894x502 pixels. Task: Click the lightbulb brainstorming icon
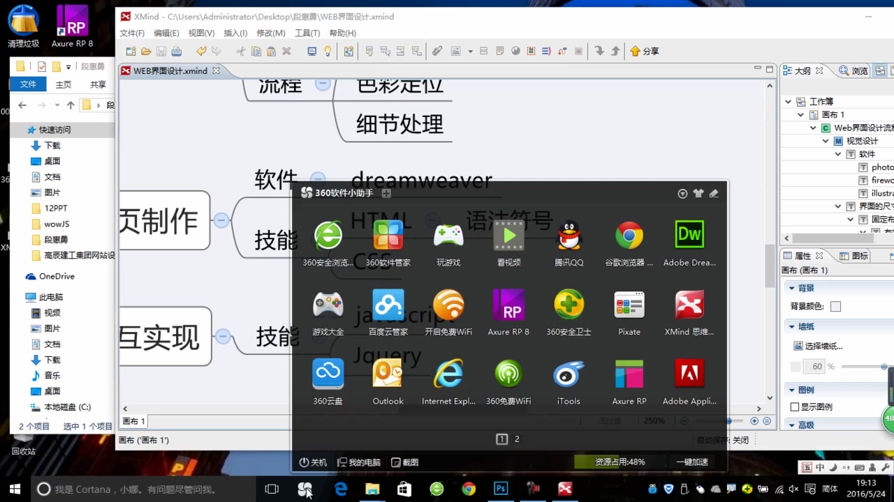pyautogui.click(x=328, y=51)
